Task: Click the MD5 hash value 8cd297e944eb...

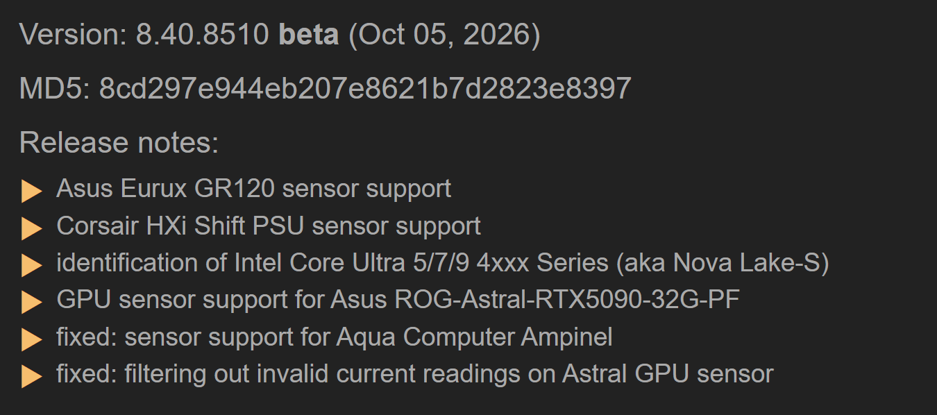Action: (x=365, y=89)
